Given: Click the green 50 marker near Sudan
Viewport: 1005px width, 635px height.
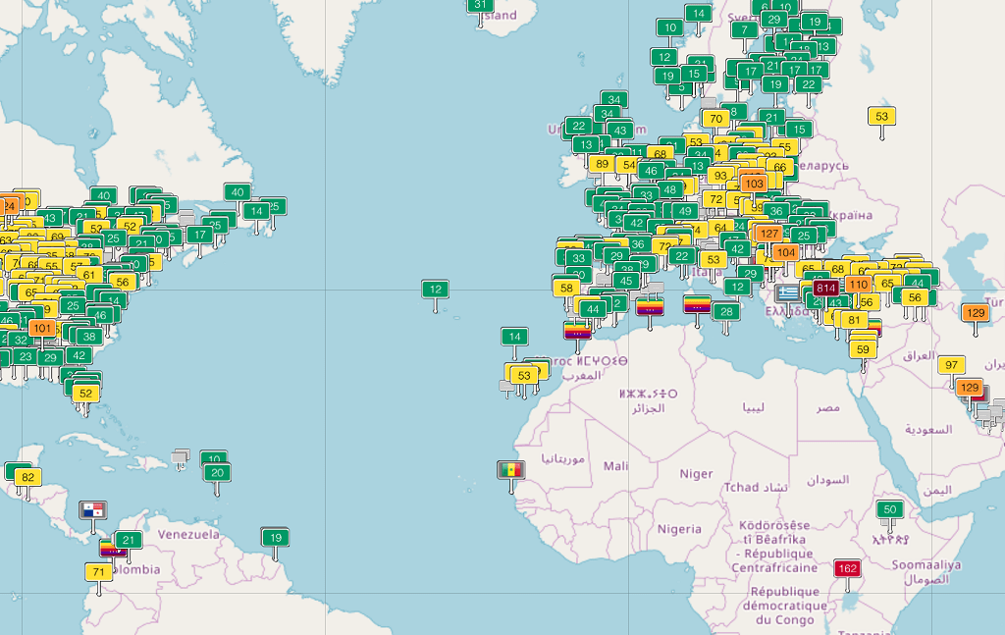Looking at the screenshot, I should point(889,508).
